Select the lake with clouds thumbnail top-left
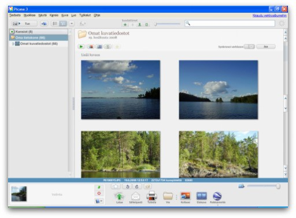 coord(120,90)
